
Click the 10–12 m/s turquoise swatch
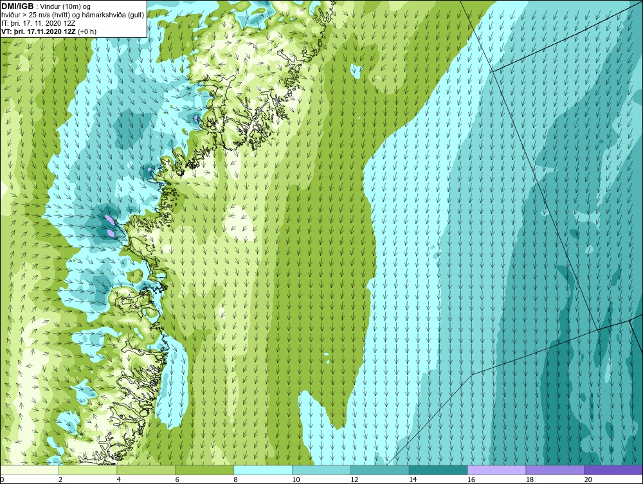tap(321, 470)
